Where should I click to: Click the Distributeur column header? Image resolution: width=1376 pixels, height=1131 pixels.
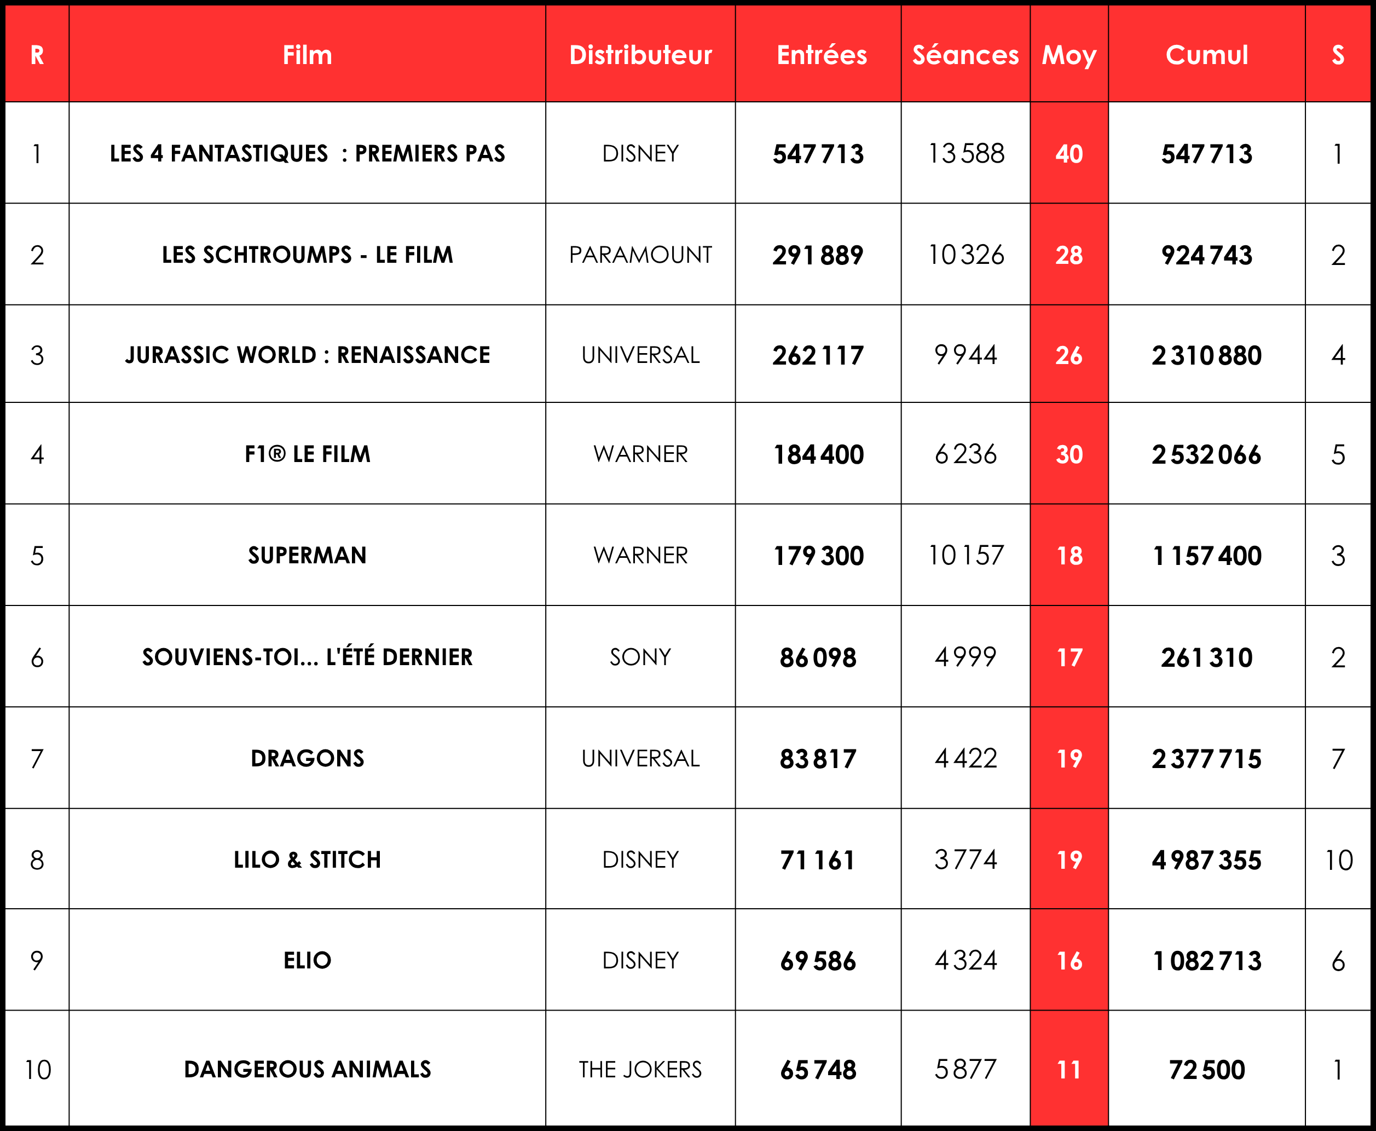tap(640, 55)
